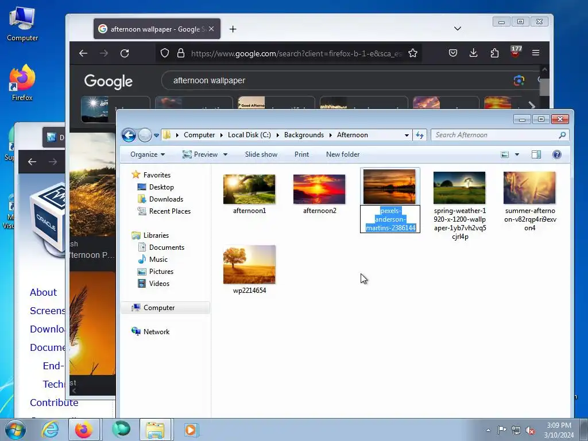Open Computer desktop icon
The width and height of the screenshot is (588, 441).
click(22, 24)
